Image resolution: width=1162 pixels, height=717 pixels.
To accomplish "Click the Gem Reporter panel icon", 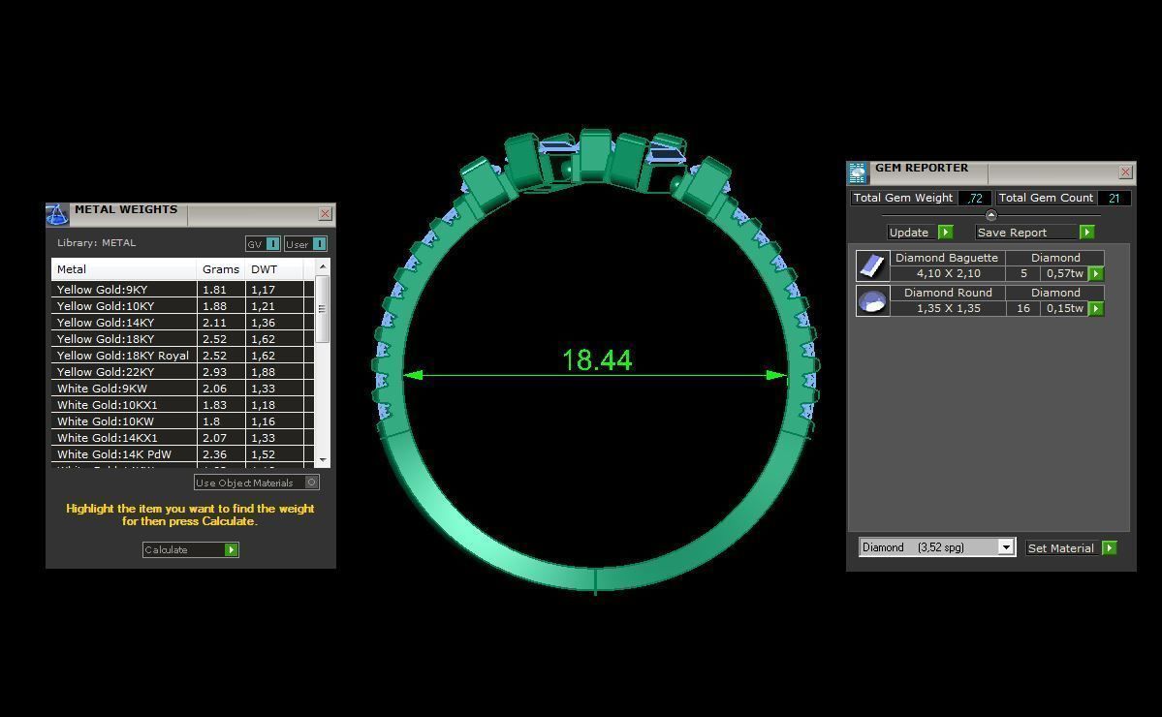I will pos(858,172).
